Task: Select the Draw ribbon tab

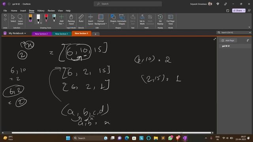Action: pos(32,11)
